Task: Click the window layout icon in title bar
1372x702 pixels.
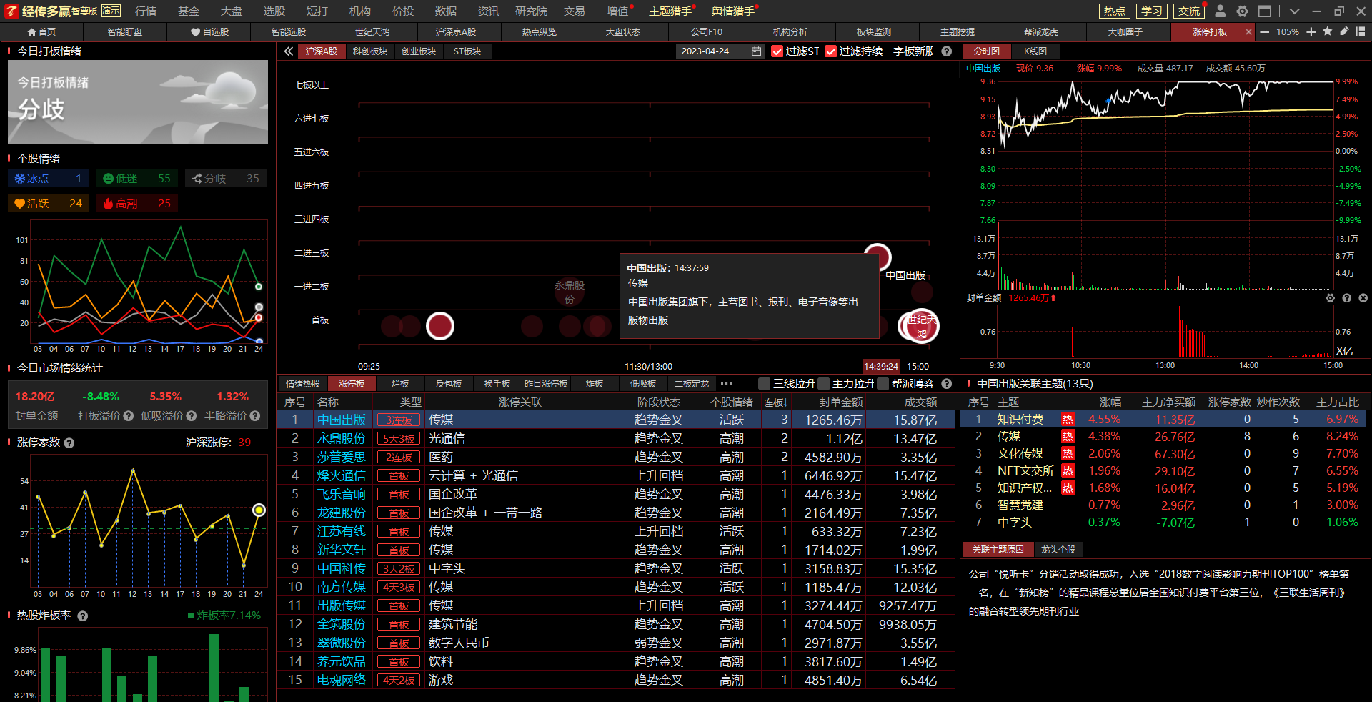Action: pyautogui.click(x=1265, y=11)
